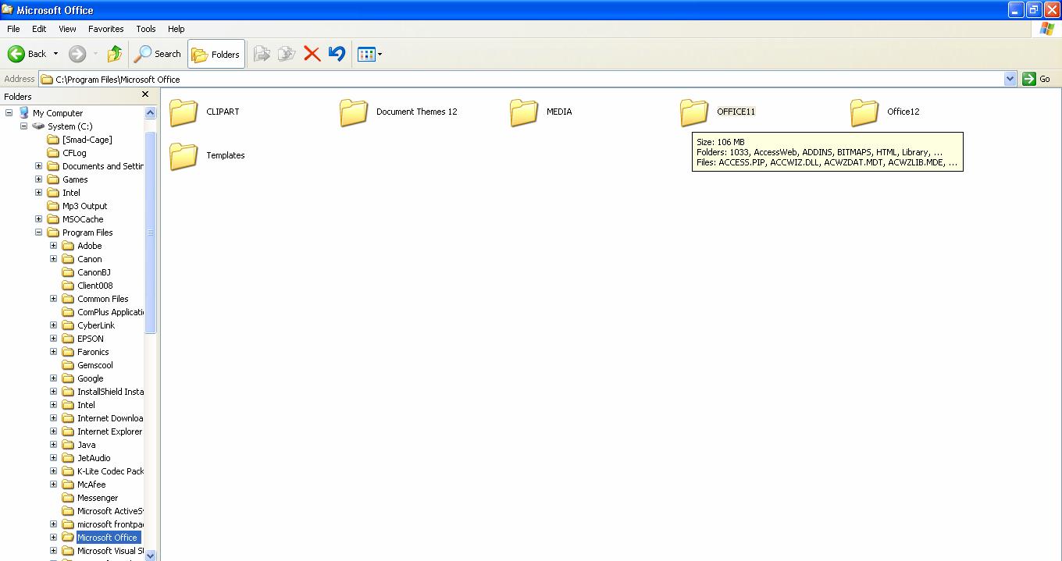Expand the Common Files node
The image size is (1062, 561).
53,298
